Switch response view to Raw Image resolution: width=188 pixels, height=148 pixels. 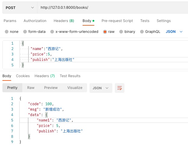pos(31,88)
